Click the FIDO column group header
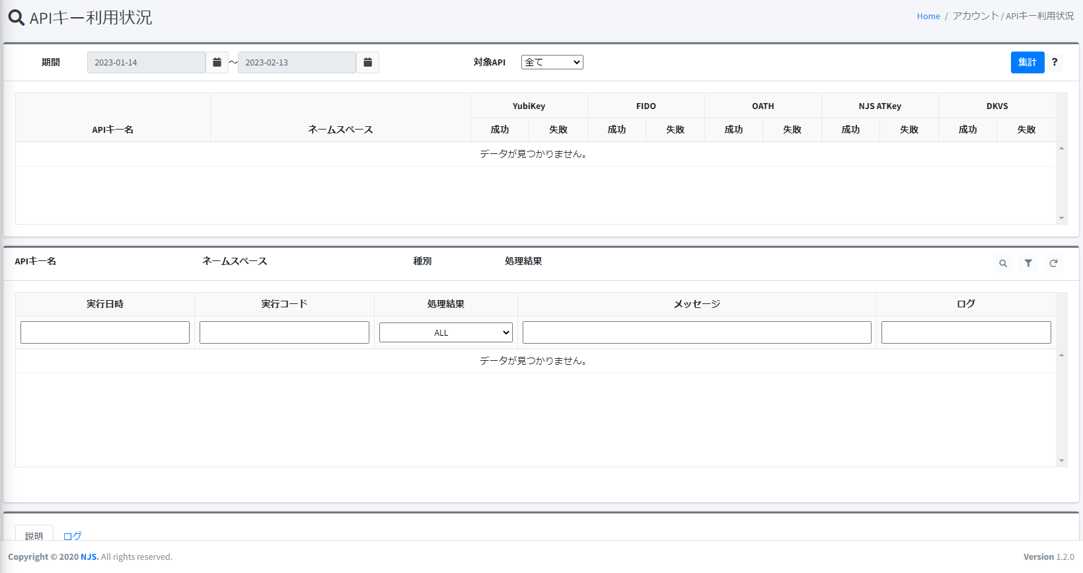 pyautogui.click(x=646, y=106)
